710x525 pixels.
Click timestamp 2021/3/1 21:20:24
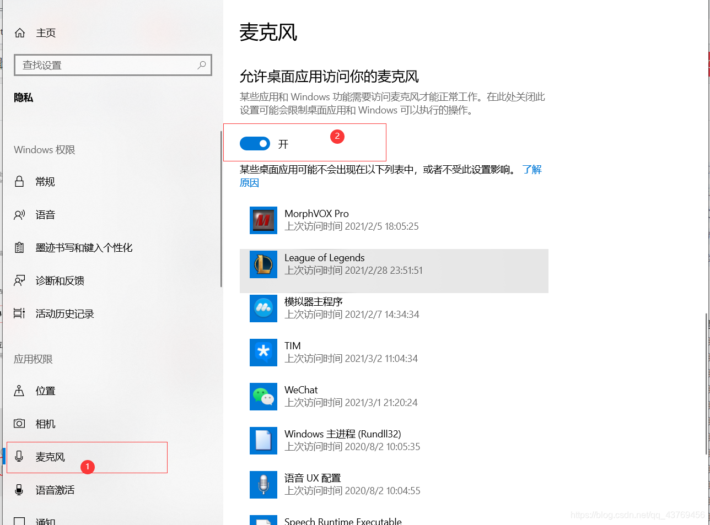pyautogui.click(x=381, y=403)
